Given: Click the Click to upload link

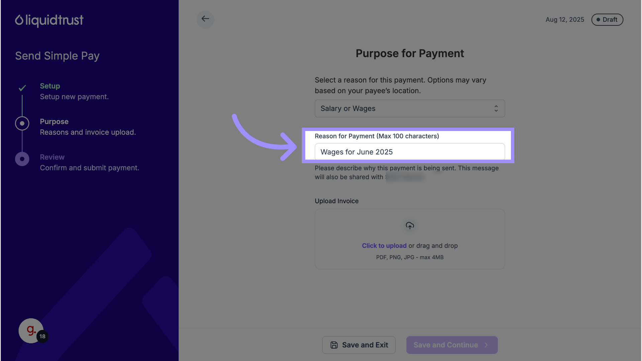Looking at the screenshot, I should tap(384, 246).
